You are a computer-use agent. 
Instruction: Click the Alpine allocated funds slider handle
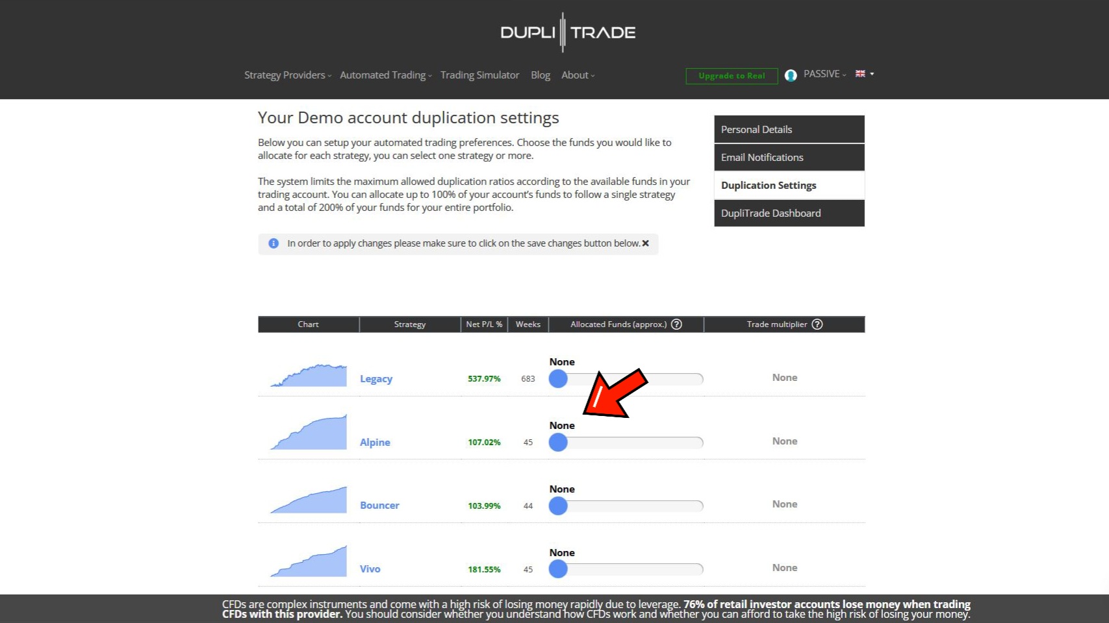tap(558, 443)
